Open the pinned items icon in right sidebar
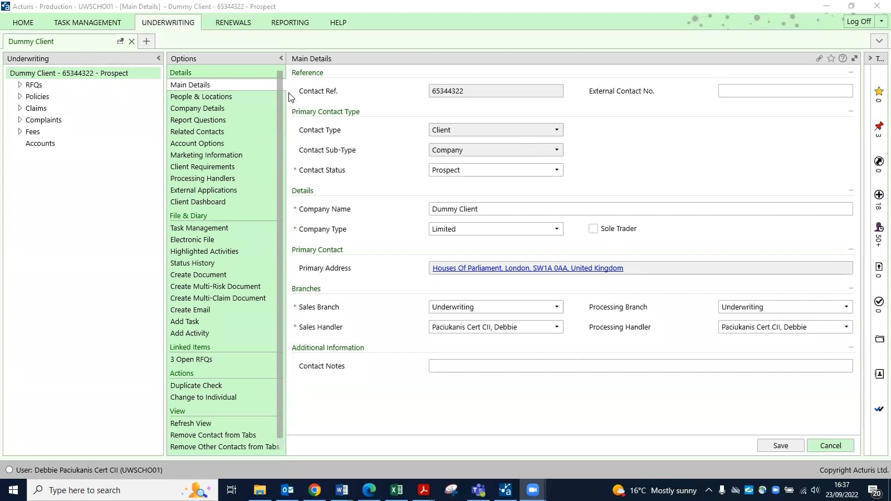This screenshot has width=891, height=501. (879, 126)
